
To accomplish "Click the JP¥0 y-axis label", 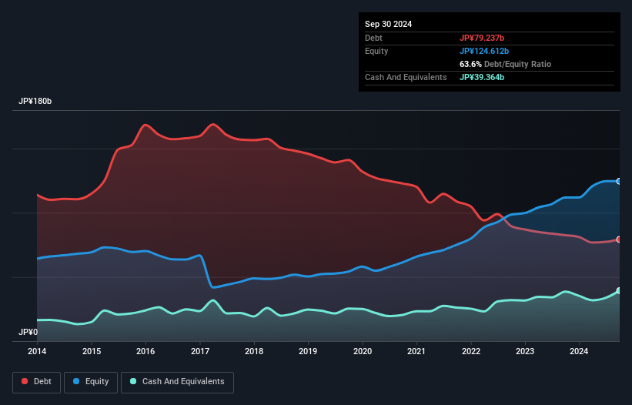I will [28, 332].
